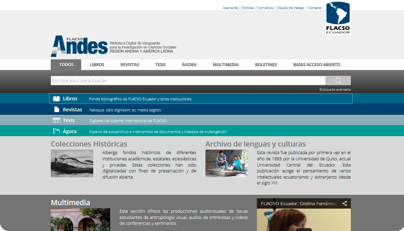Play the embedded FLACSO Ecuador video
This screenshot has width=404, height=231.
(x=304, y=229)
